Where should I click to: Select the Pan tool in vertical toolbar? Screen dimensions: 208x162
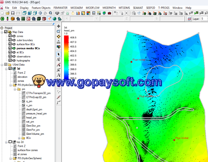point(59,26)
